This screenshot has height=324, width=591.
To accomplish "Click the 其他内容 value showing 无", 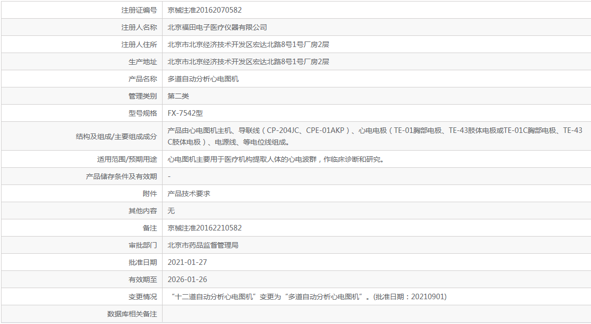I will click(170, 210).
